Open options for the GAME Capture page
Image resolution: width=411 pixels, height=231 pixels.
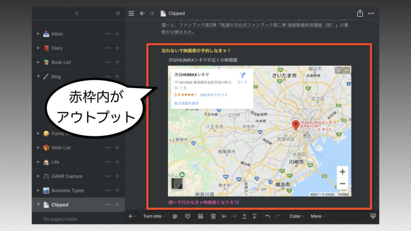pyautogui.click(x=108, y=176)
